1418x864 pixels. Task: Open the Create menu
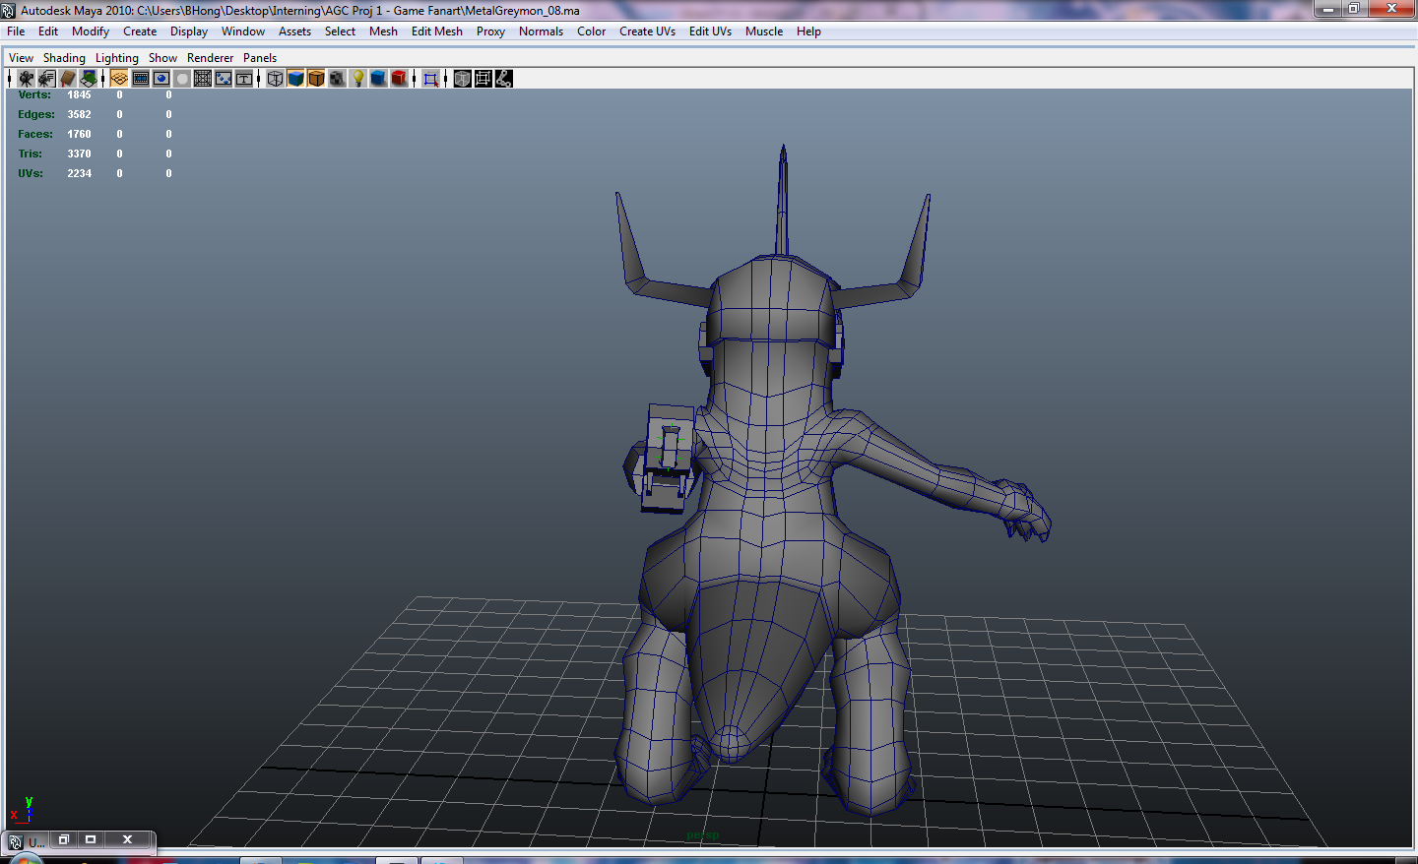(x=140, y=31)
